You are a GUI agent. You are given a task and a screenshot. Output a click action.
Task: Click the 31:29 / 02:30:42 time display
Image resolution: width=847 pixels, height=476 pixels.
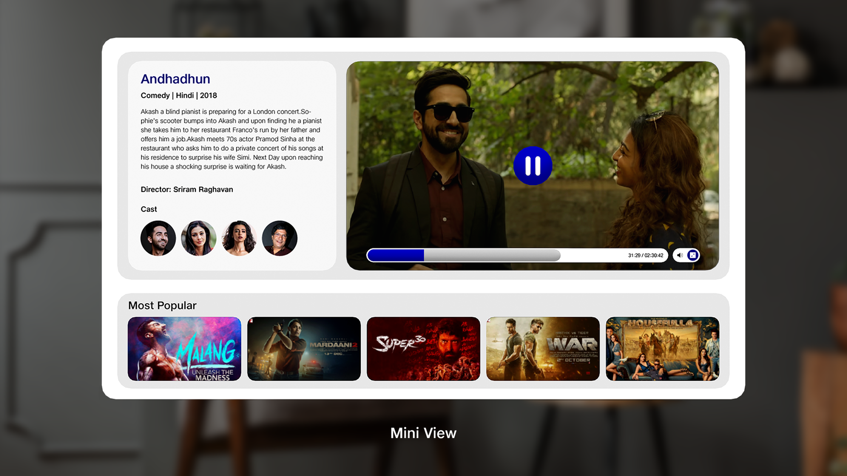pos(645,255)
